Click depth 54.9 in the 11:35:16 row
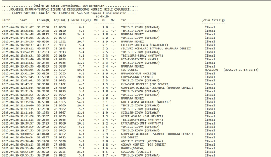 coord(81,102)
